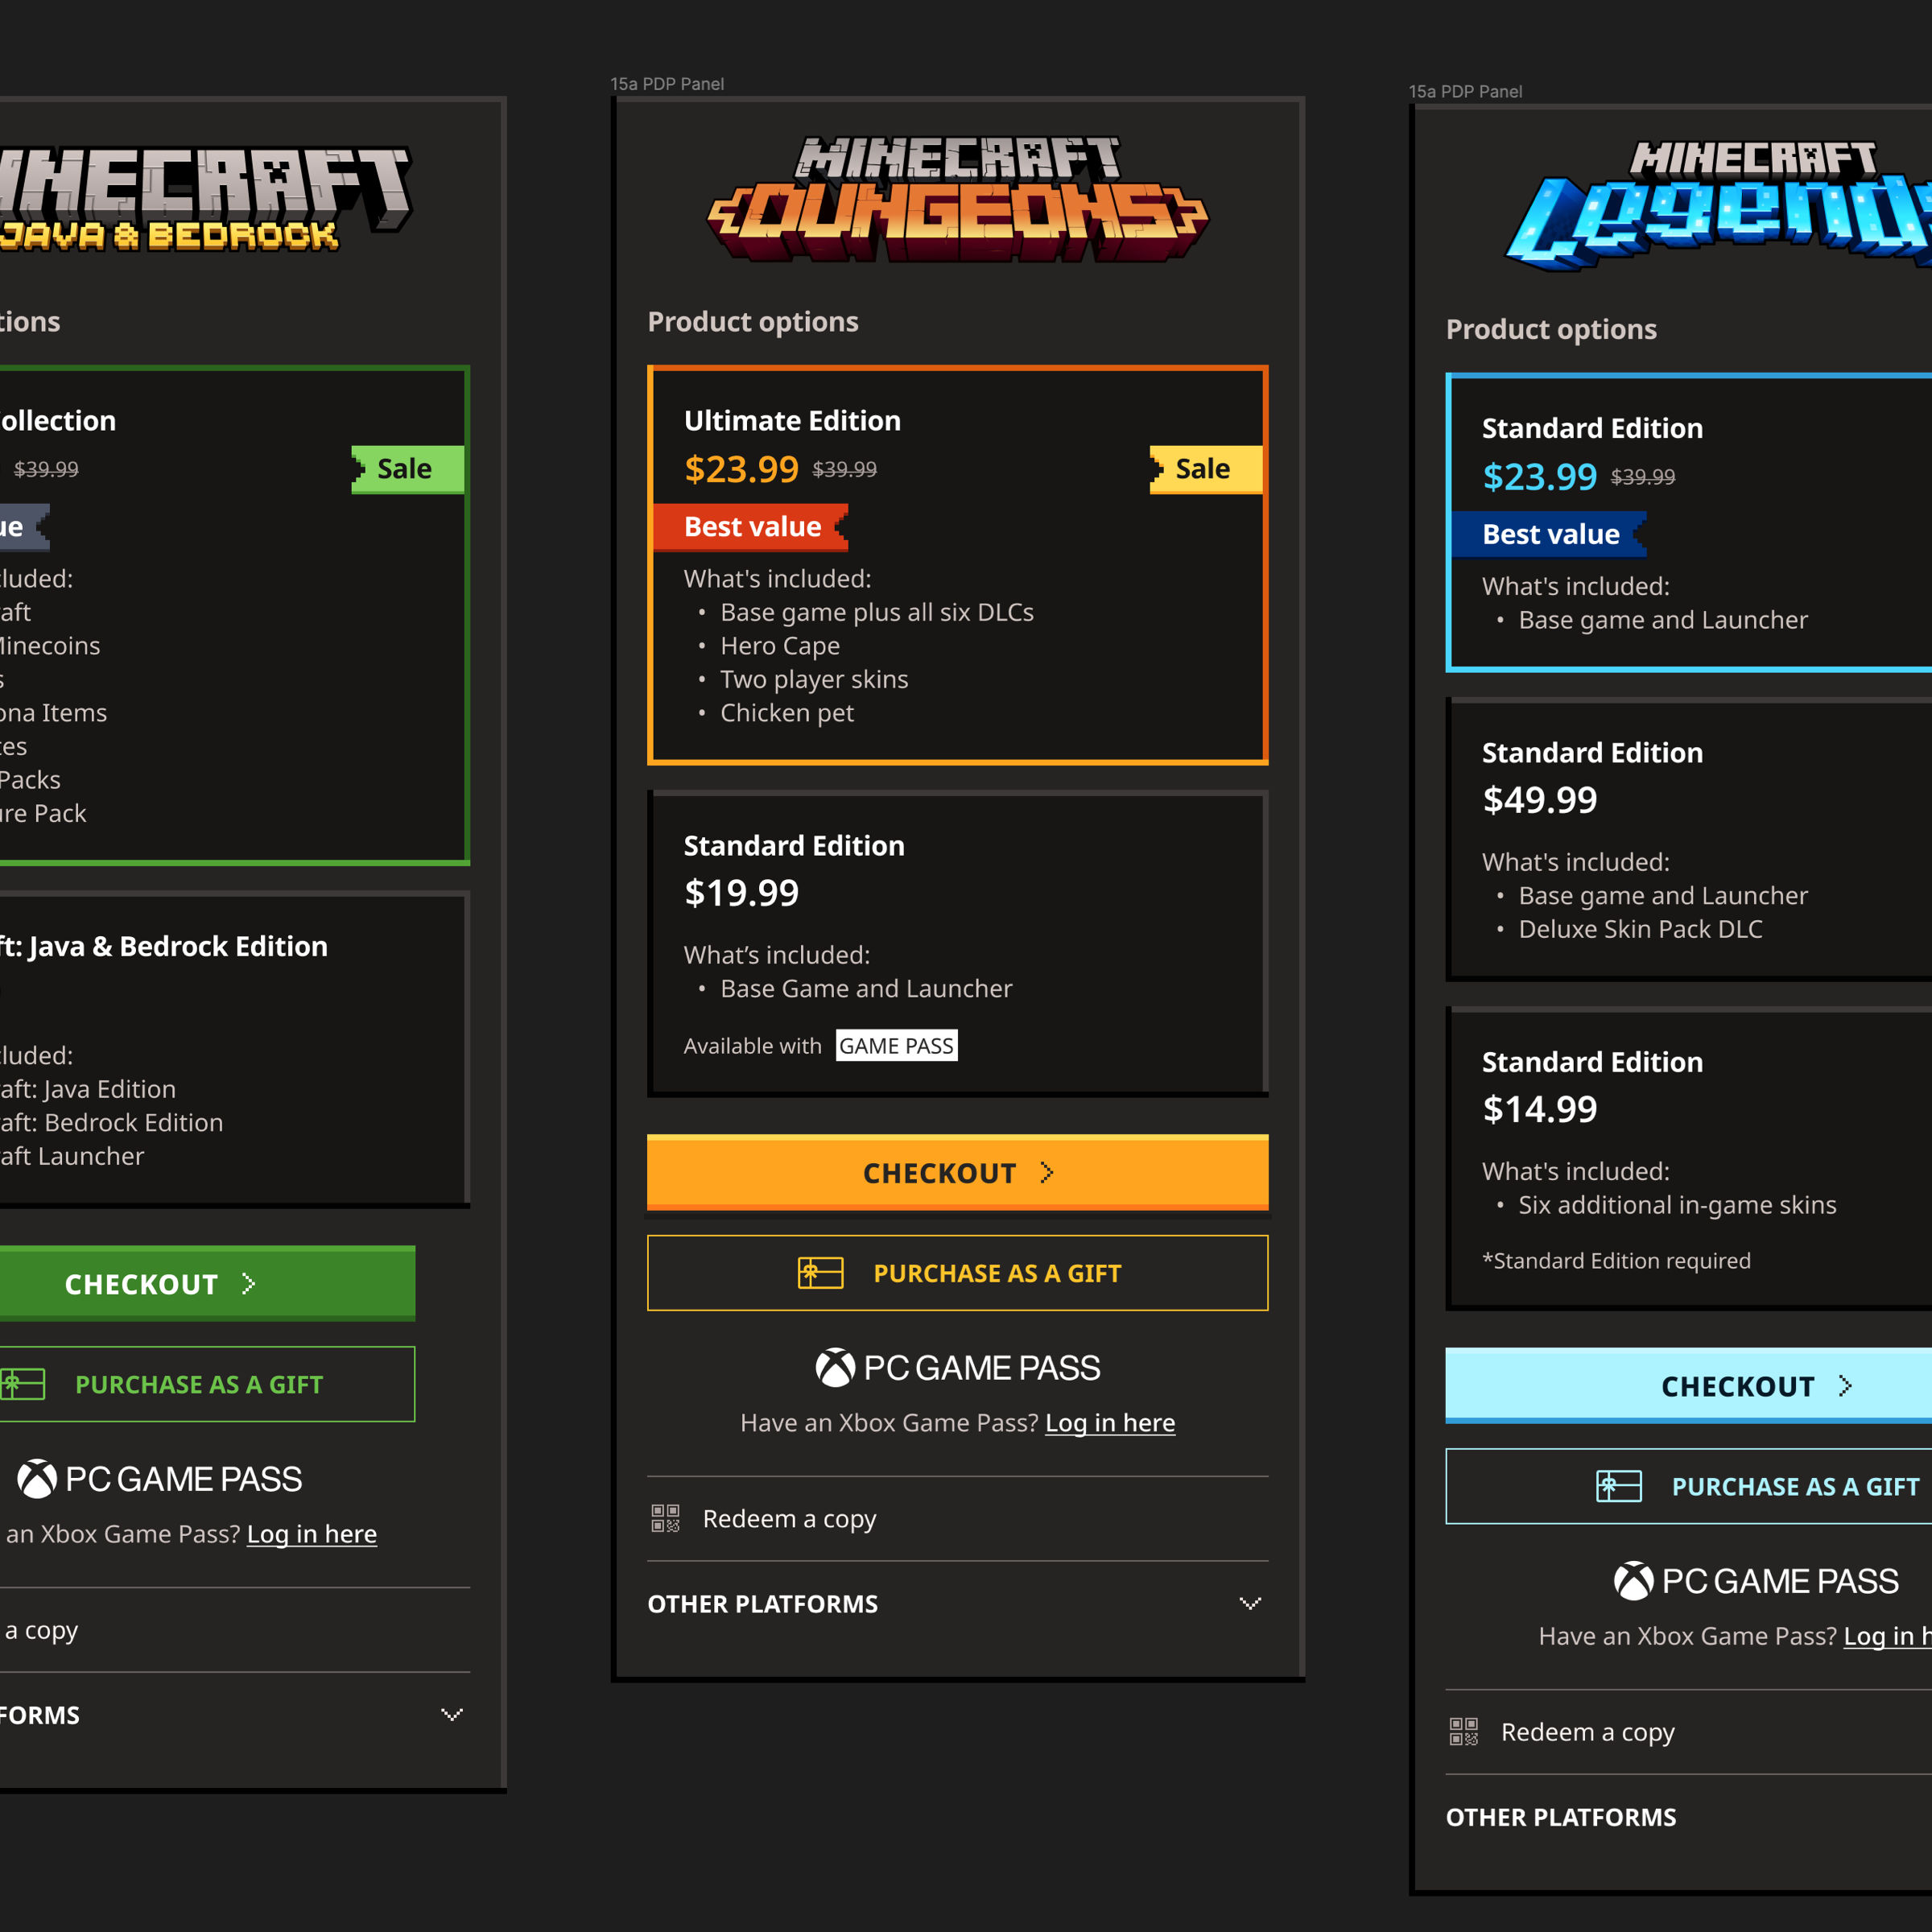This screenshot has height=1932, width=1932.
Task: Expand Other Platforms in the Legends panel
Action: [x=1560, y=1817]
